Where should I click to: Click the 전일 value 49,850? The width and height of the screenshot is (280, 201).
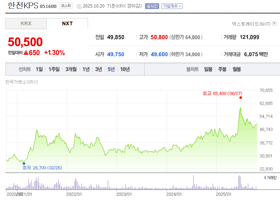115,37
